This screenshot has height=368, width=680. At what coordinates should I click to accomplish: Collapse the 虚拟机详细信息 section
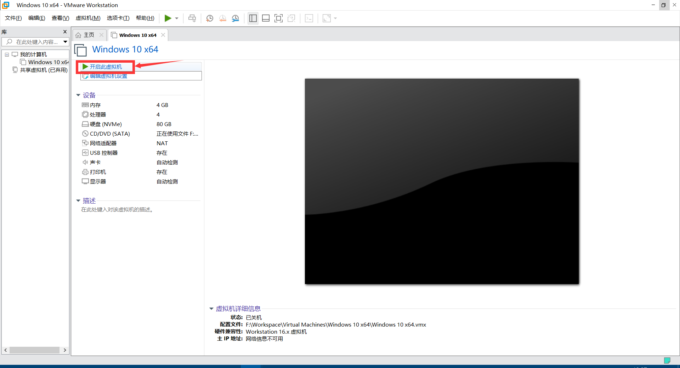(x=211, y=309)
